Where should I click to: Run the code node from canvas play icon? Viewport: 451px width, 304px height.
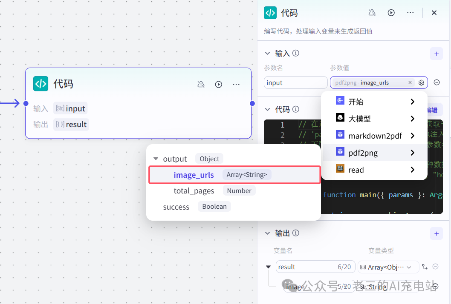click(x=219, y=84)
